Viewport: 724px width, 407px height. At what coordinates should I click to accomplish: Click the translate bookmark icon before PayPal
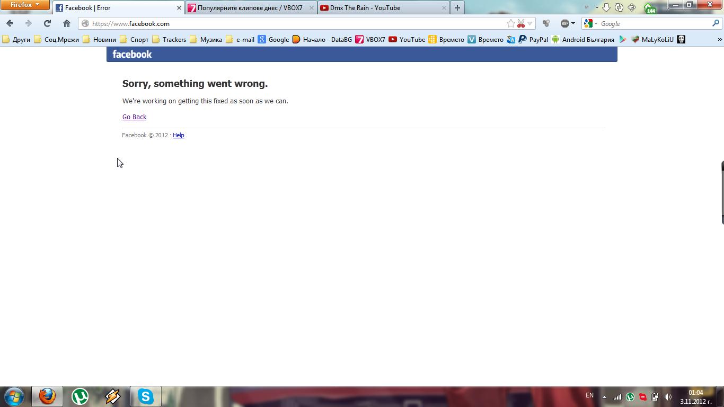(x=511, y=39)
